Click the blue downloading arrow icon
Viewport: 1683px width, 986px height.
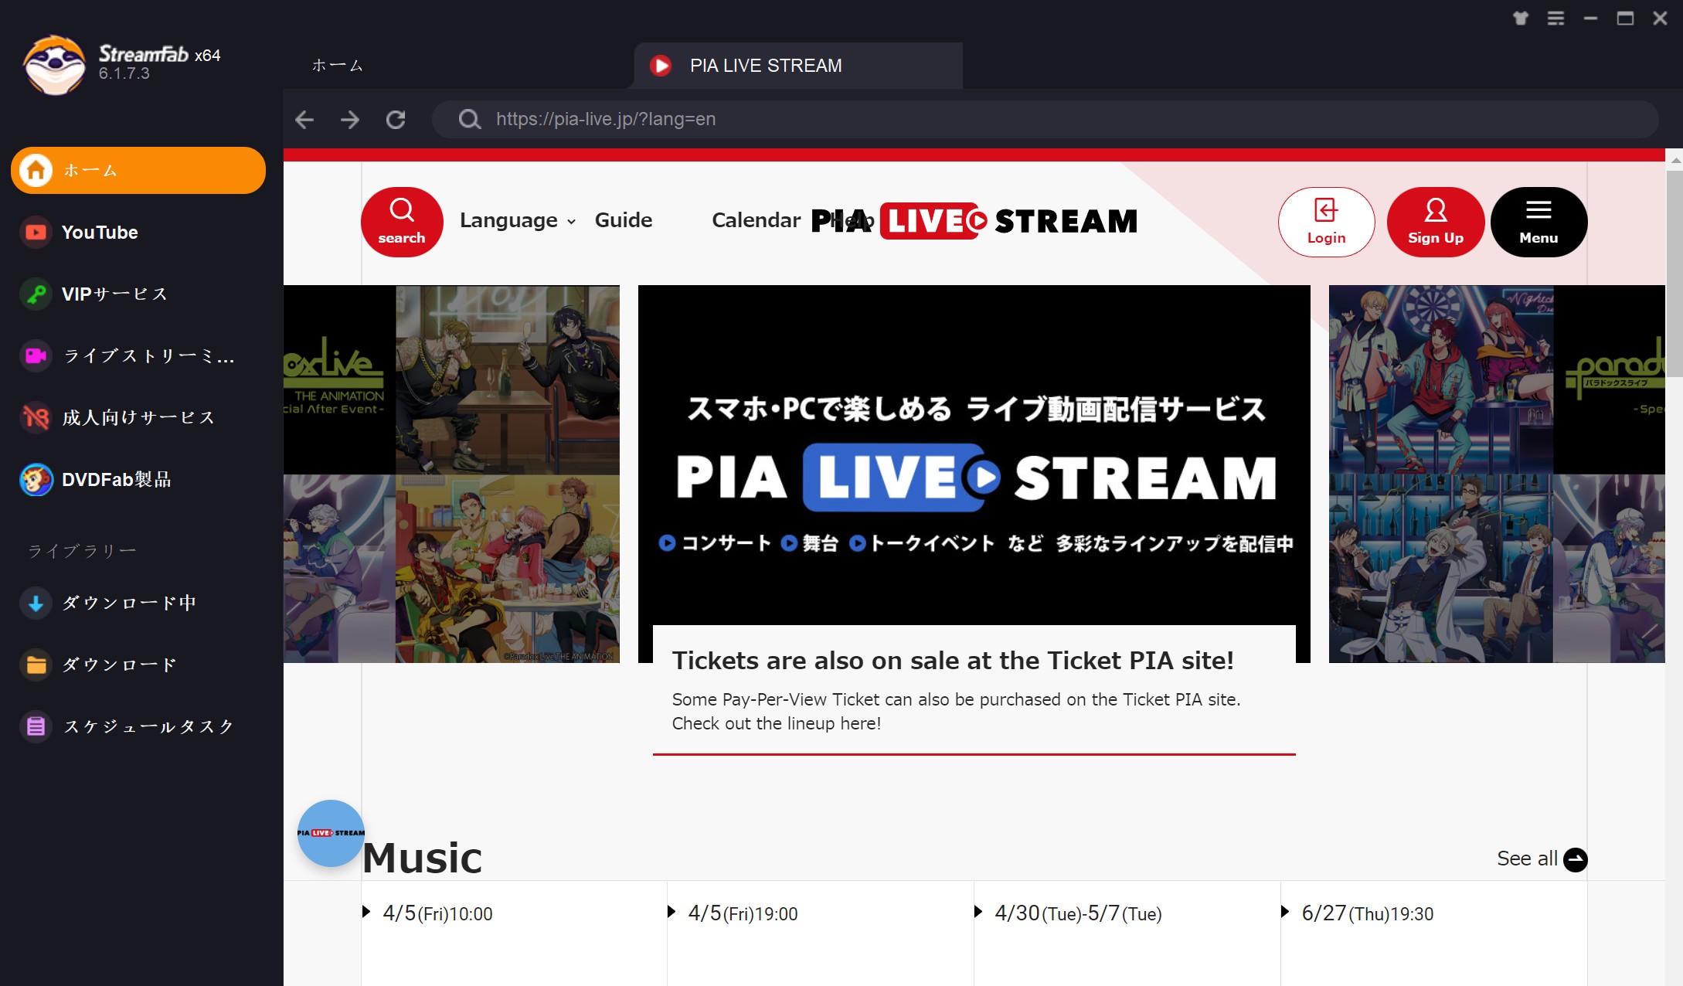pyautogui.click(x=36, y=603)
